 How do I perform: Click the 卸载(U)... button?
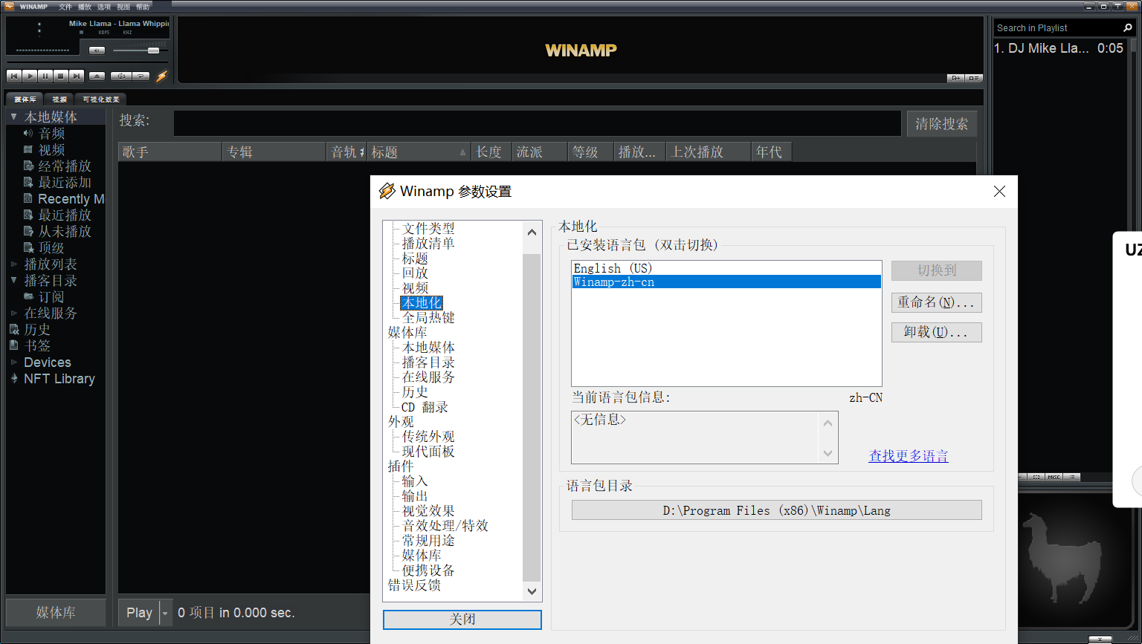point(936,332)
